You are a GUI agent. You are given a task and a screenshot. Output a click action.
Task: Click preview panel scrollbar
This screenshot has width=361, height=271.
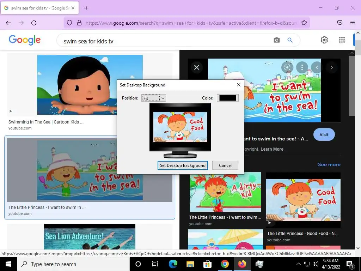[x=352, y=86]
